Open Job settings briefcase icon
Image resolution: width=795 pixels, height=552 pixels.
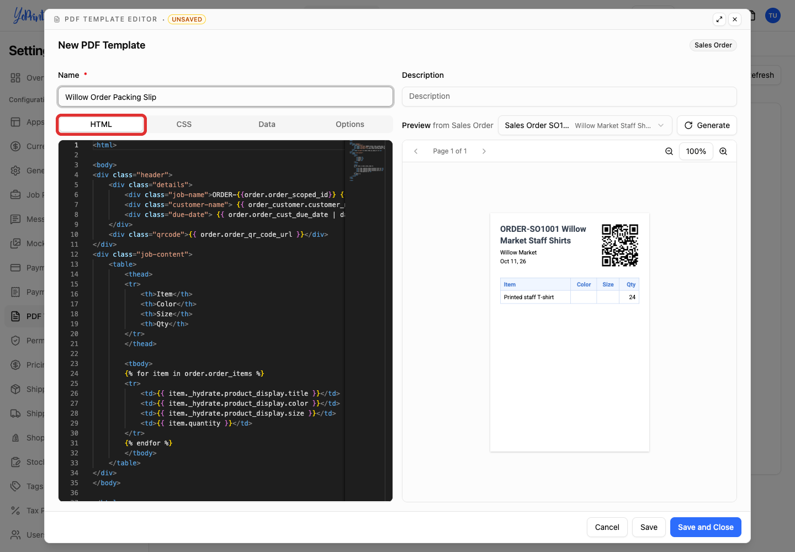(15, 195)
